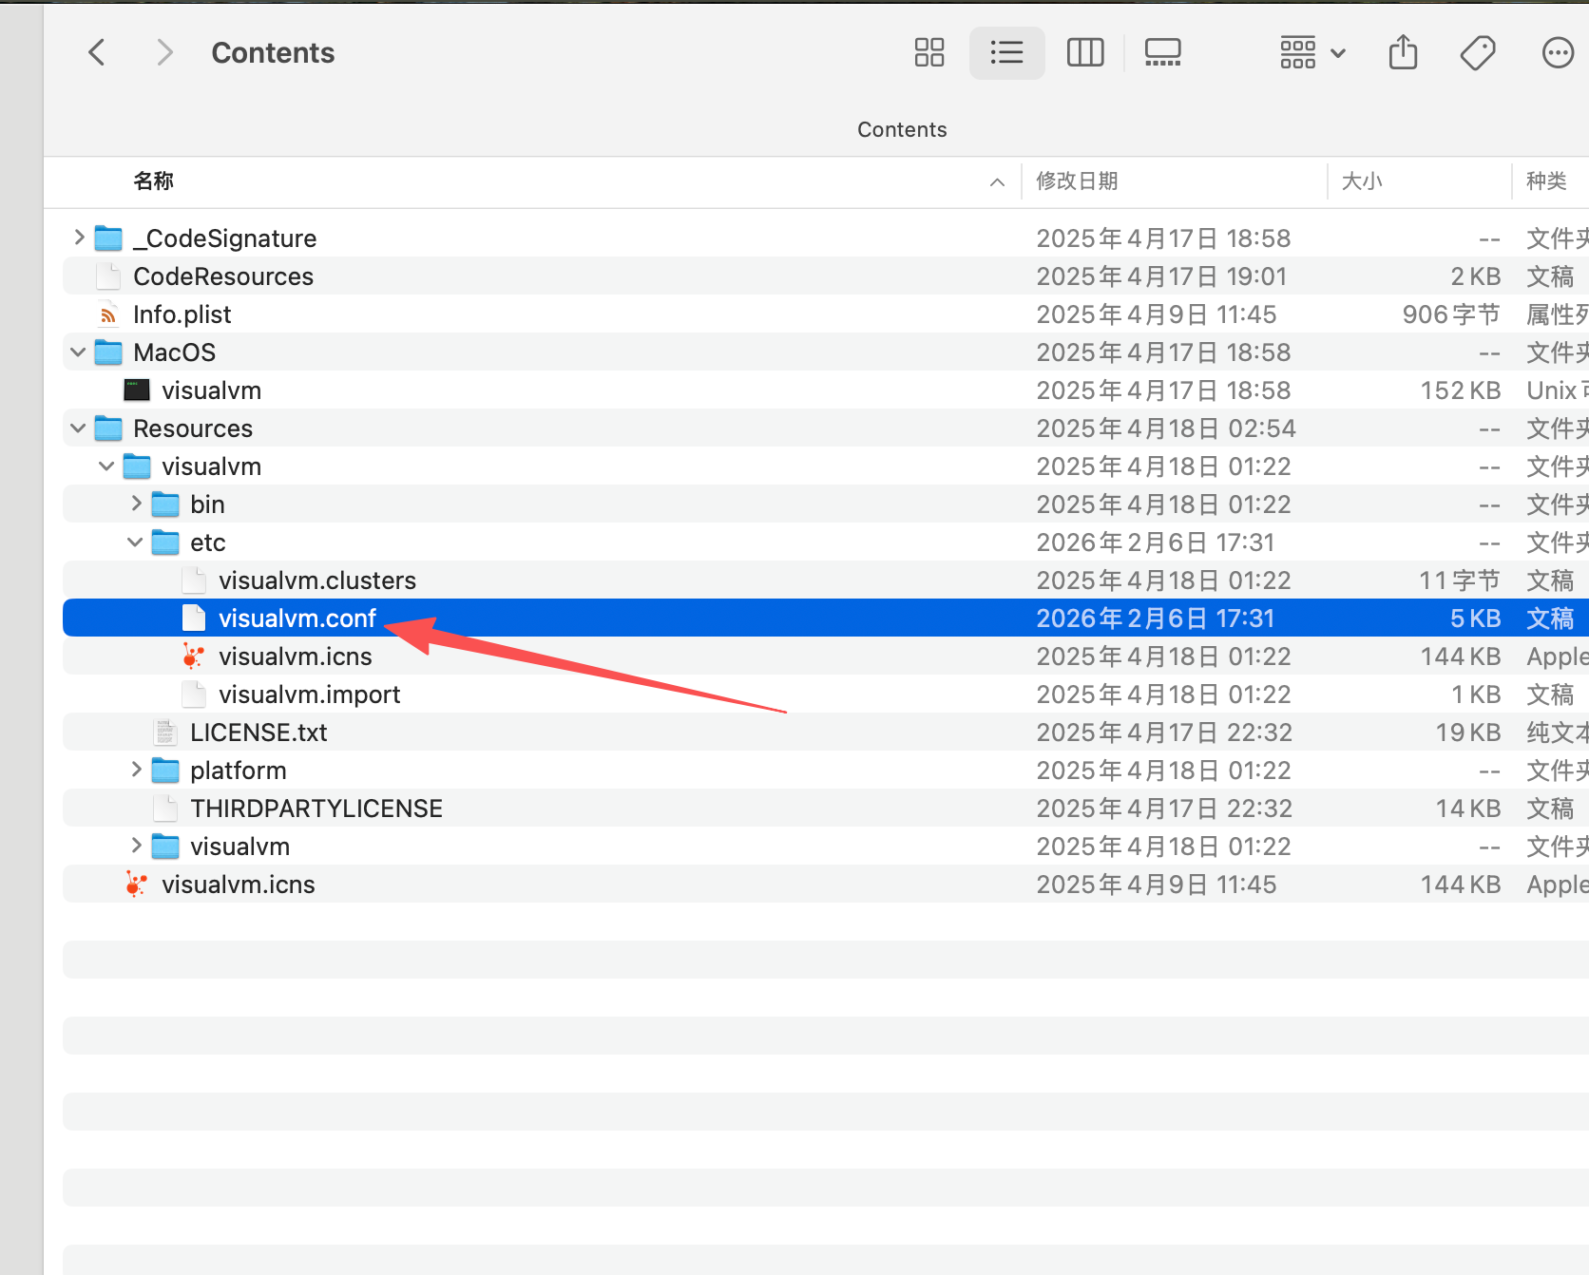The image size is (1589, 1275).
Task: Expand the platform folder
Action: 136,770
